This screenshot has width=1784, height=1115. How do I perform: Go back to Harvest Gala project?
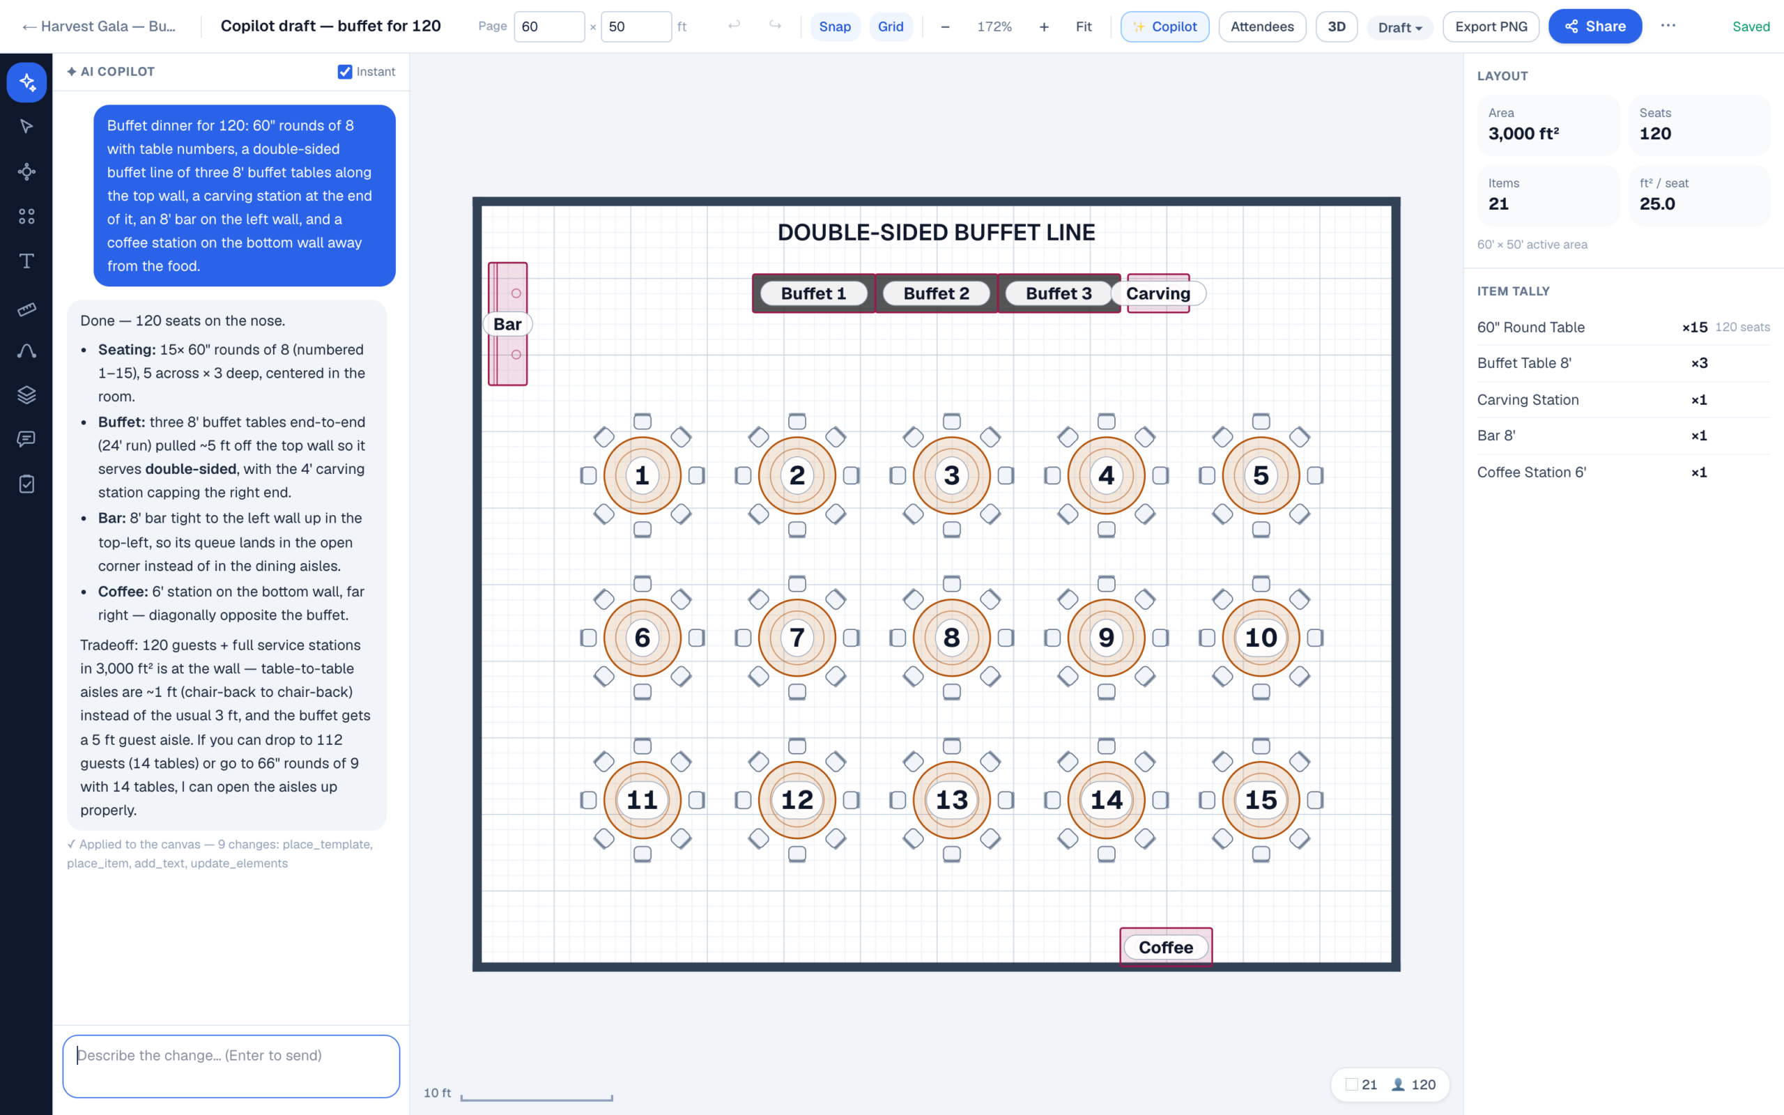99,26
